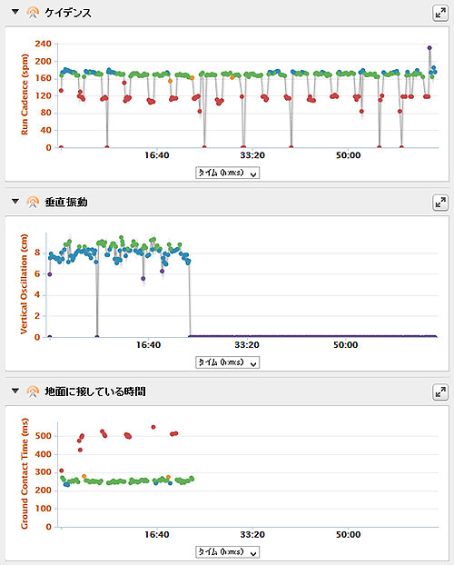Click the sensor icon beside 地面に接している時間
454x565 pixels.
click(x=33, y=392)
